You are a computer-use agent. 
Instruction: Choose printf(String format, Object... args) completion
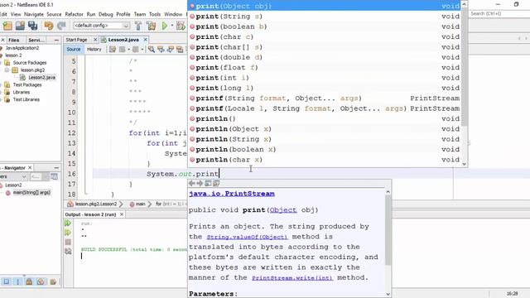pos(325,99)
